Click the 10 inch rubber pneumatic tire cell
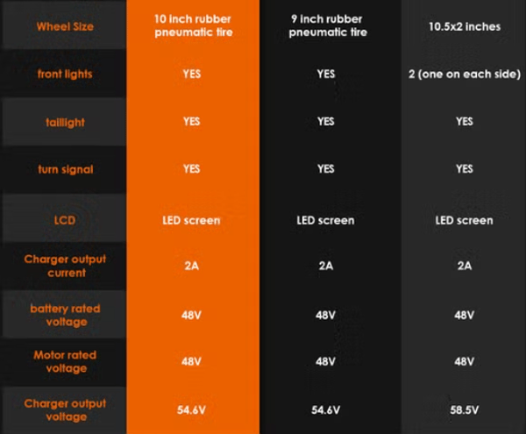This screenshot has width=526, height=434. pos(191,25)
